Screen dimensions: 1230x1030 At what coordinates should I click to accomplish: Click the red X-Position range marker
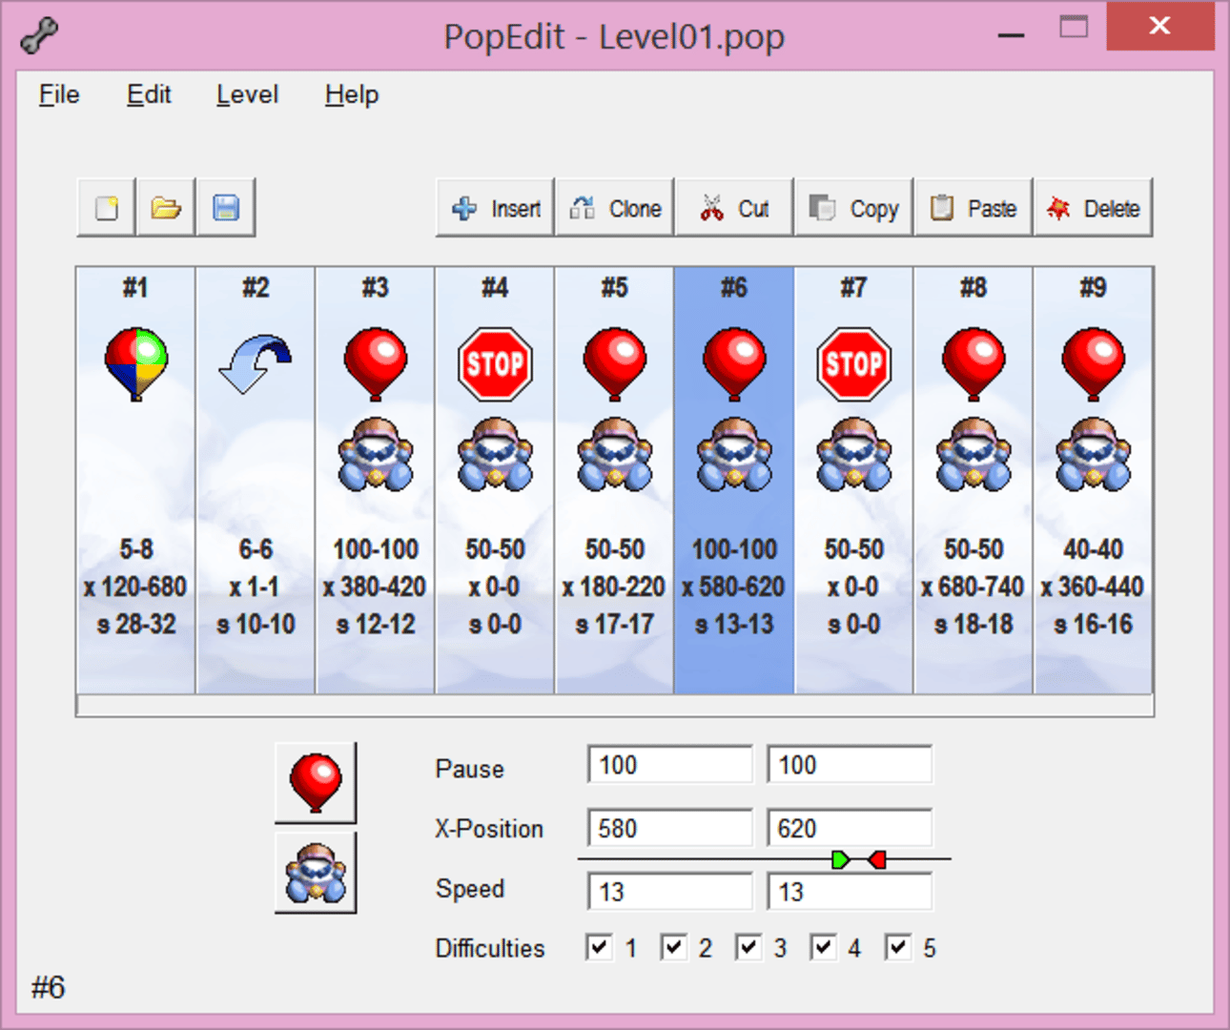coord(877,860)
